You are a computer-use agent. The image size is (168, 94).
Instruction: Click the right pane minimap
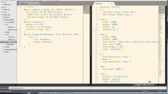(162, 45)
